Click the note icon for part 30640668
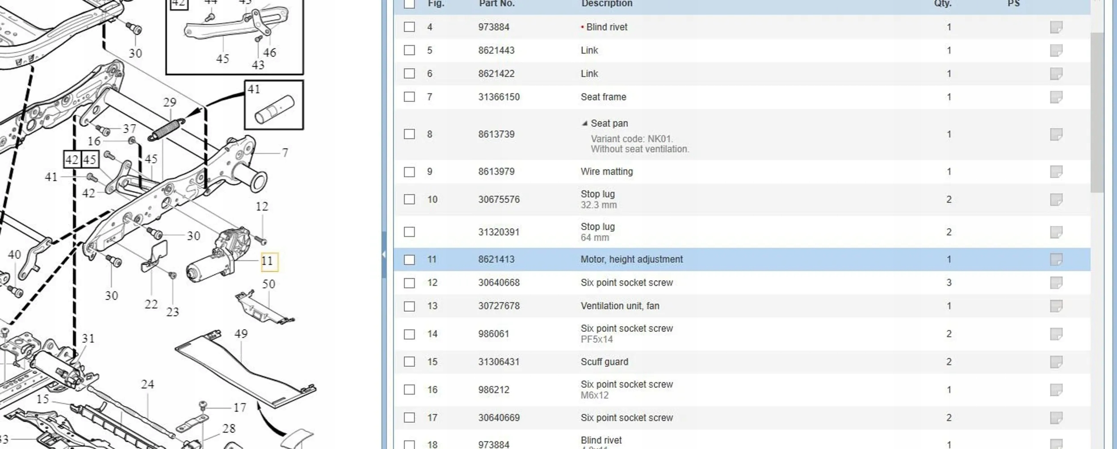1117x449 pixels. point(1056,283)
